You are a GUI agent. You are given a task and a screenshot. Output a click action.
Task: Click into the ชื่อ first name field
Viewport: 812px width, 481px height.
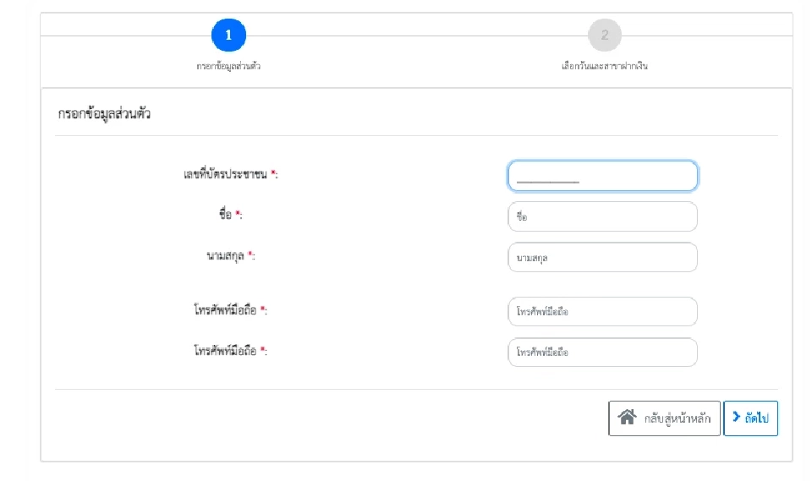click(602, 216)
